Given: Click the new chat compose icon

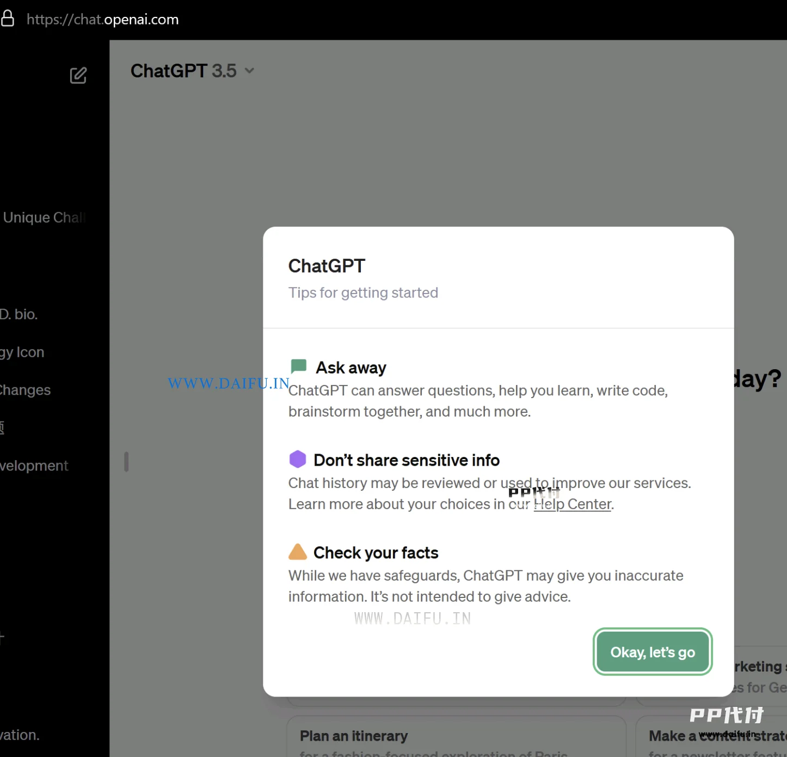Looking at the screenshot, I should (x=78, y=75).
